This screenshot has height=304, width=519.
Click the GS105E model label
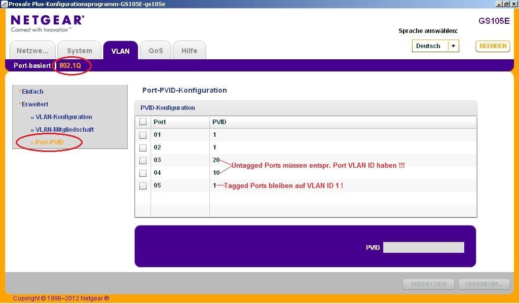(x=494, y=21)
